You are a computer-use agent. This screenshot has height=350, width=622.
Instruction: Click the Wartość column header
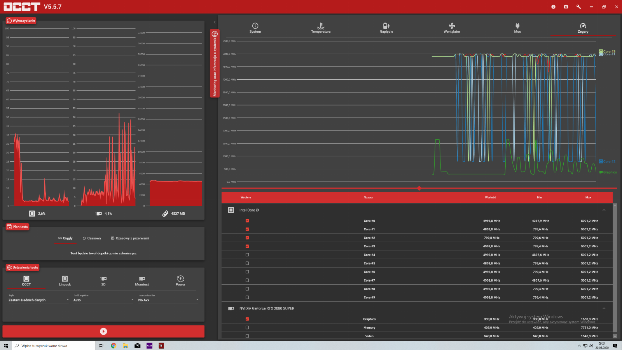(x=490, y=198)
